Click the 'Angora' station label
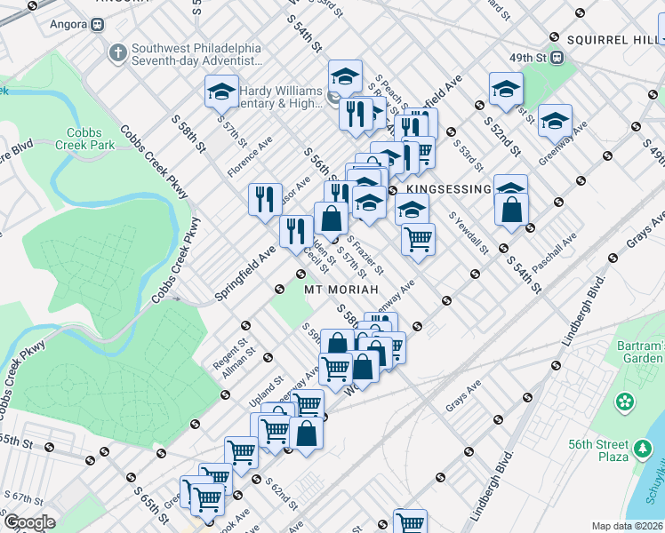 pyautogui.click(x=68, y=24)
